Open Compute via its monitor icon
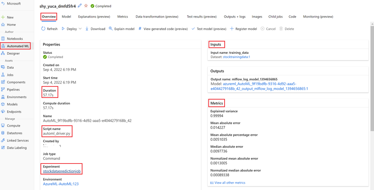Image resolution: width=374 pixels, height=190 pixels. 3,125
